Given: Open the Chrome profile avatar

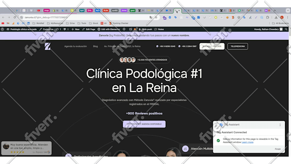Looking at the screenshot, I should coord(282,17).
